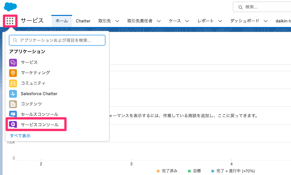This screenshot has height=175, width=291.
Task: Click the サービス app name in header
Action: (x=32, y=20)
